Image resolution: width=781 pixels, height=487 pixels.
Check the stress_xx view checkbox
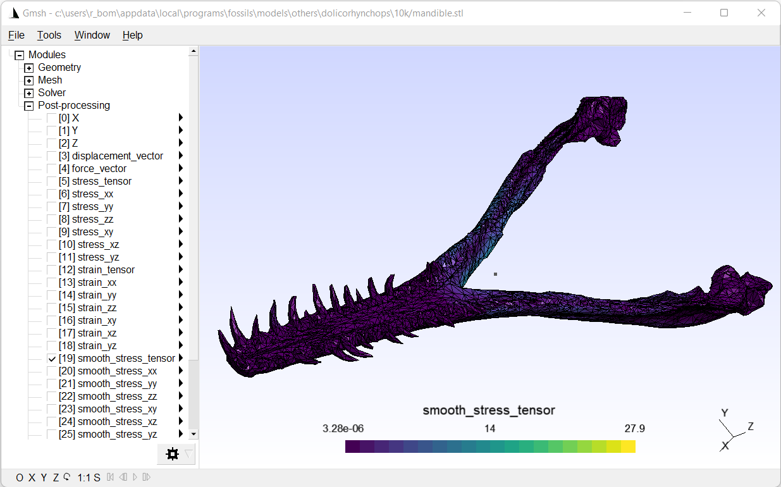pyautogui.click(x=52, y=194)
